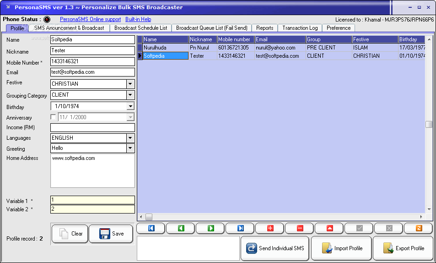Add new record with red plus

(270, 228)
